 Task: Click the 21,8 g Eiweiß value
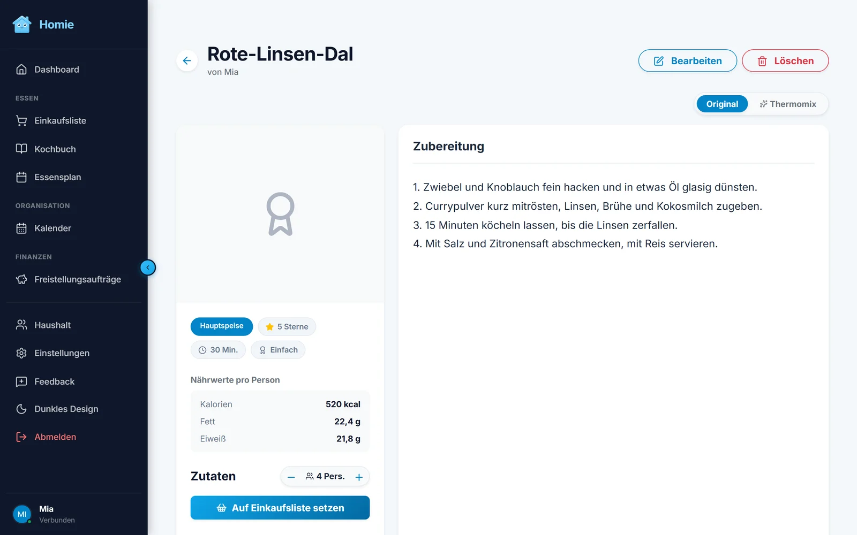tap(348, 439)
